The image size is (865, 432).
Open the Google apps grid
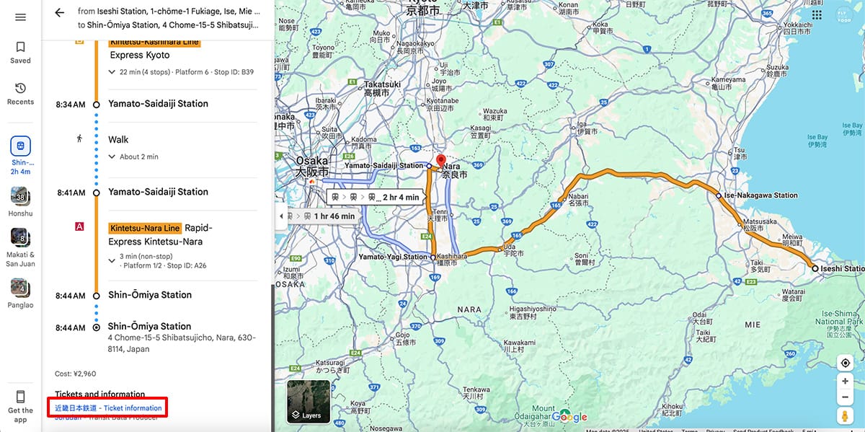click(817, 14)
